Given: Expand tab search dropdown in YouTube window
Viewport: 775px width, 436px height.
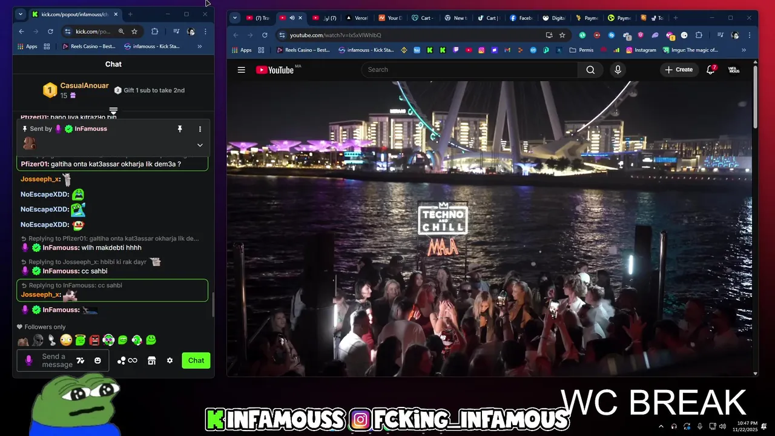Looking at the screenshot, I should coord(235,18).
